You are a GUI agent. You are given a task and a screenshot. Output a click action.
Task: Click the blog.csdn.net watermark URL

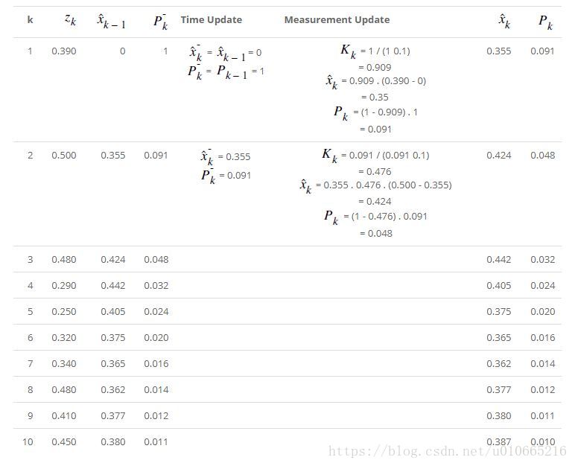click(447, 451)
